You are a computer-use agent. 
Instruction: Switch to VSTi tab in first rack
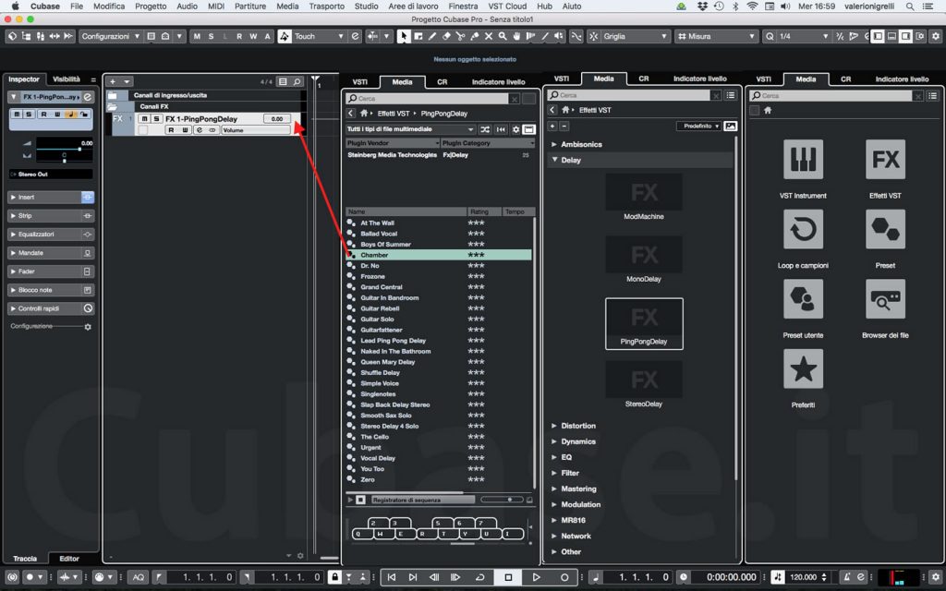pos(360,82)
